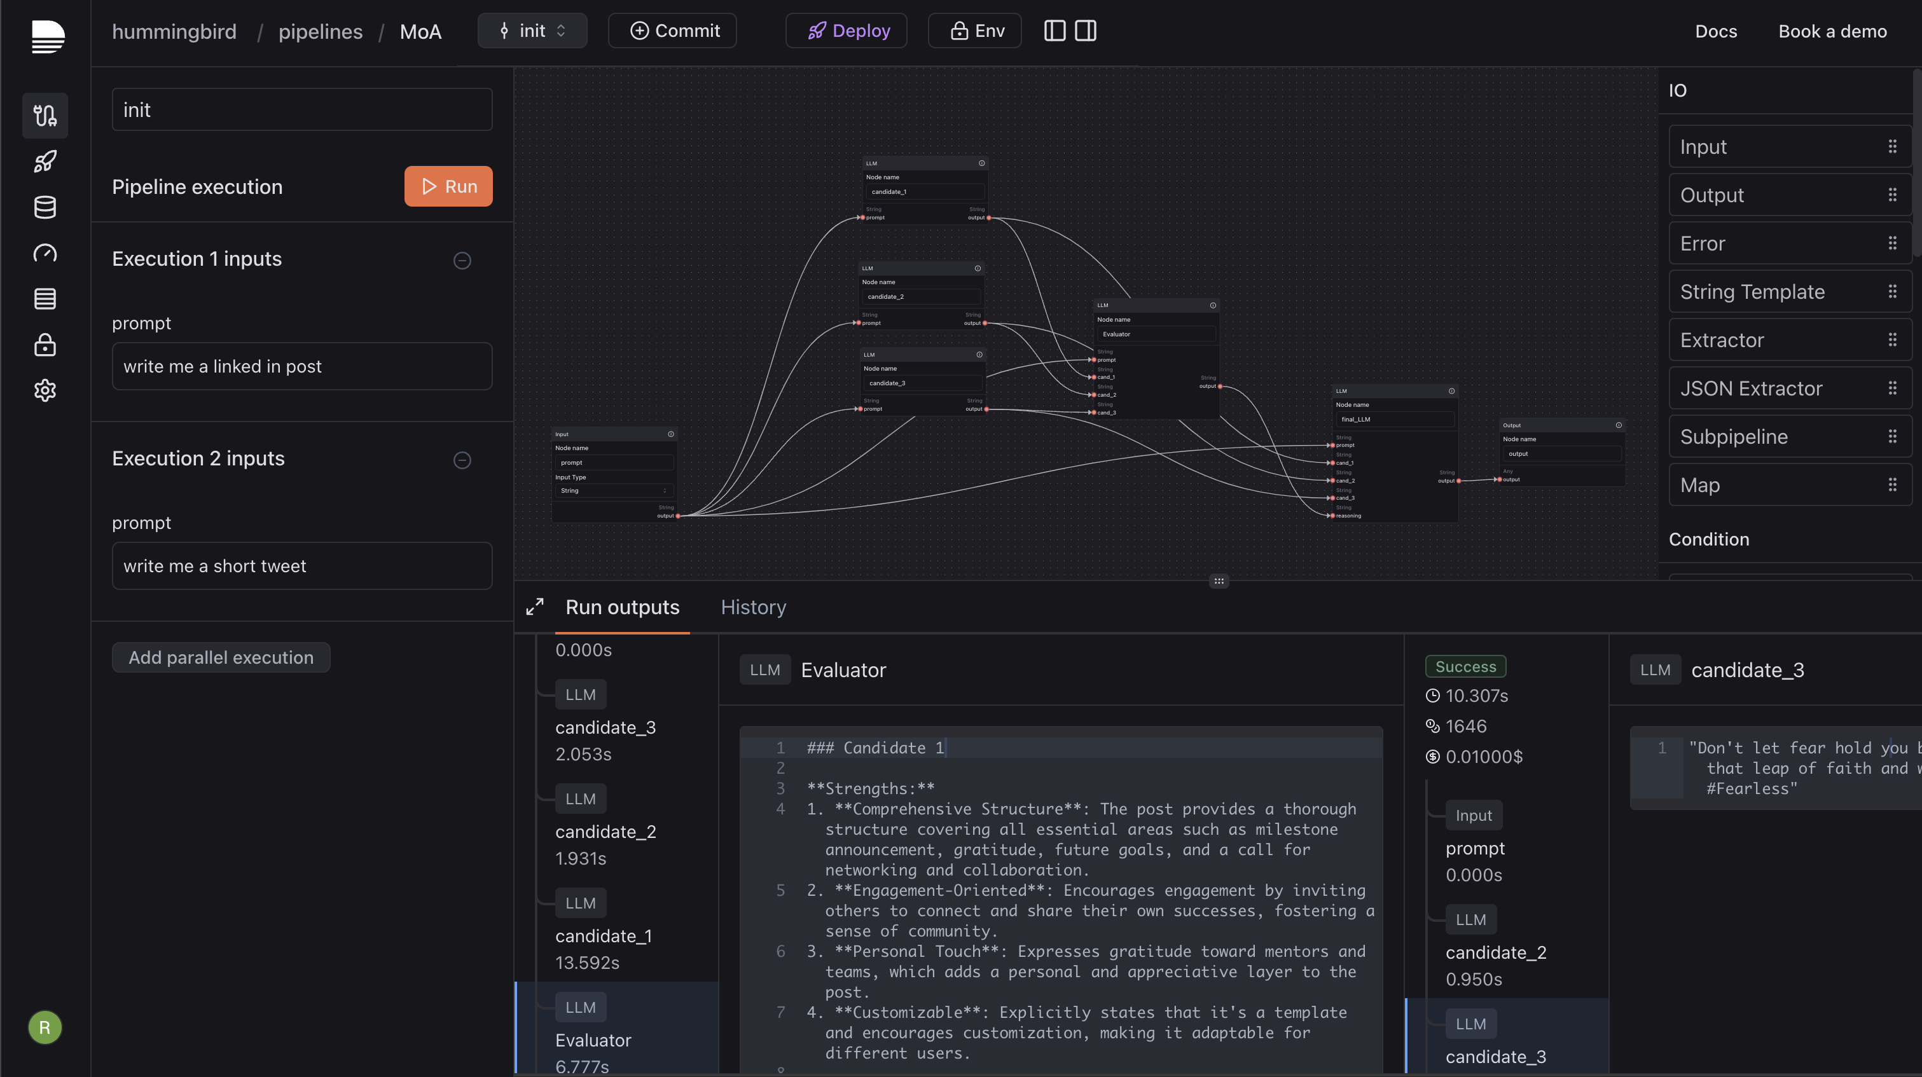Open the settings gear sidebar icon
Screen dimensions: 1922x1077
45,390
